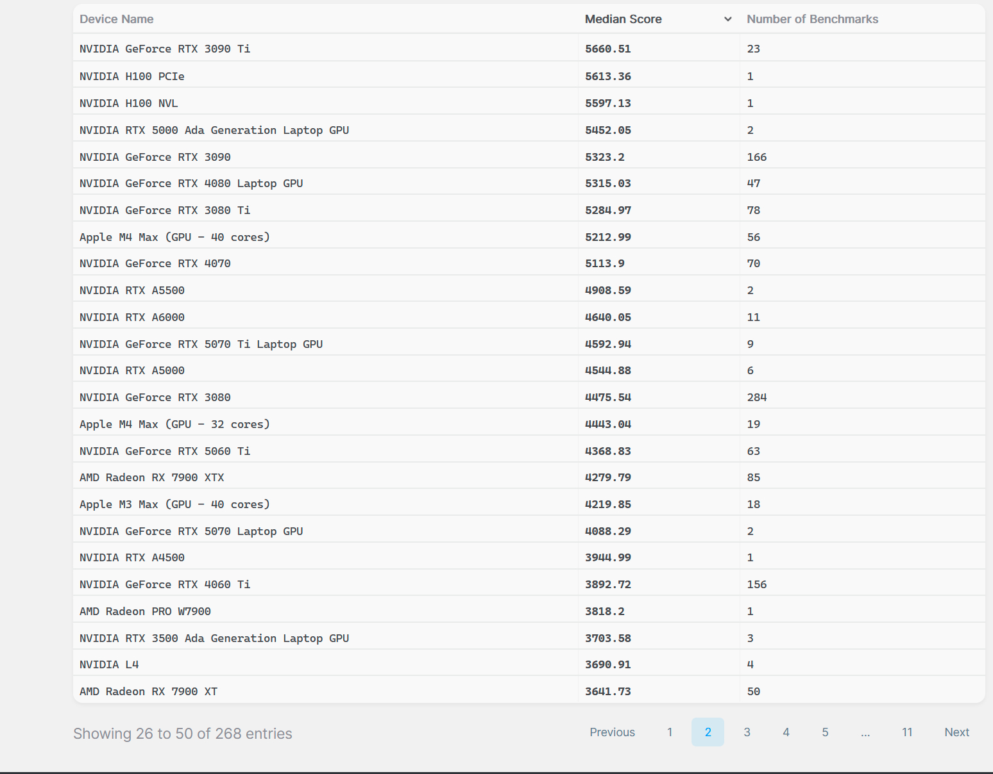The width and height of the screenshot is (993, 774).
Task: Select NVIDIA GeForce RTX 3090 Ti row
Action: [529, 49]
